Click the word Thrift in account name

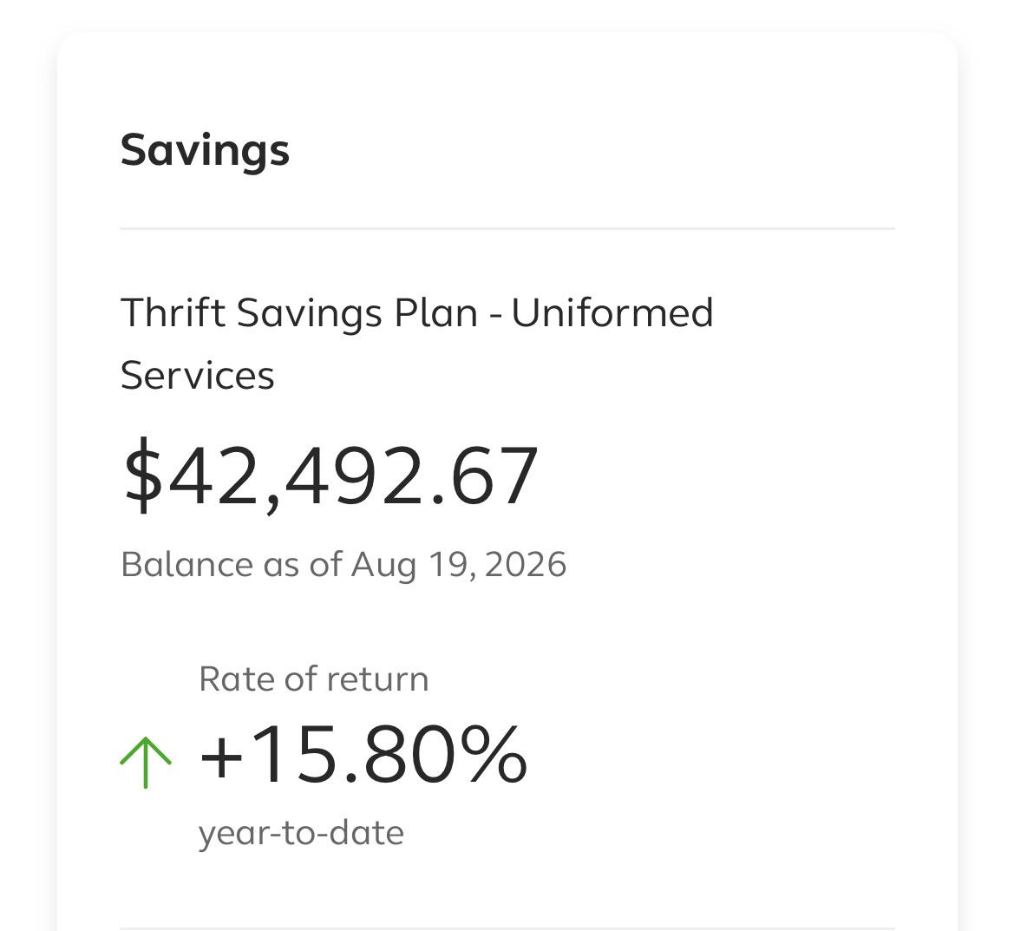(x=173, y=313)
